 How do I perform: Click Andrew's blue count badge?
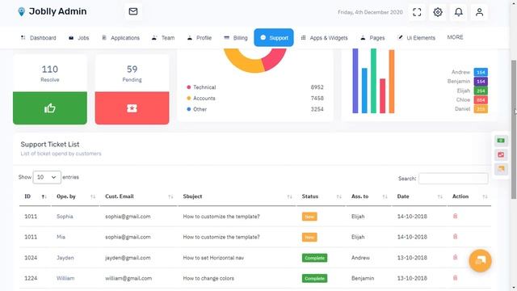click(481, 72)
